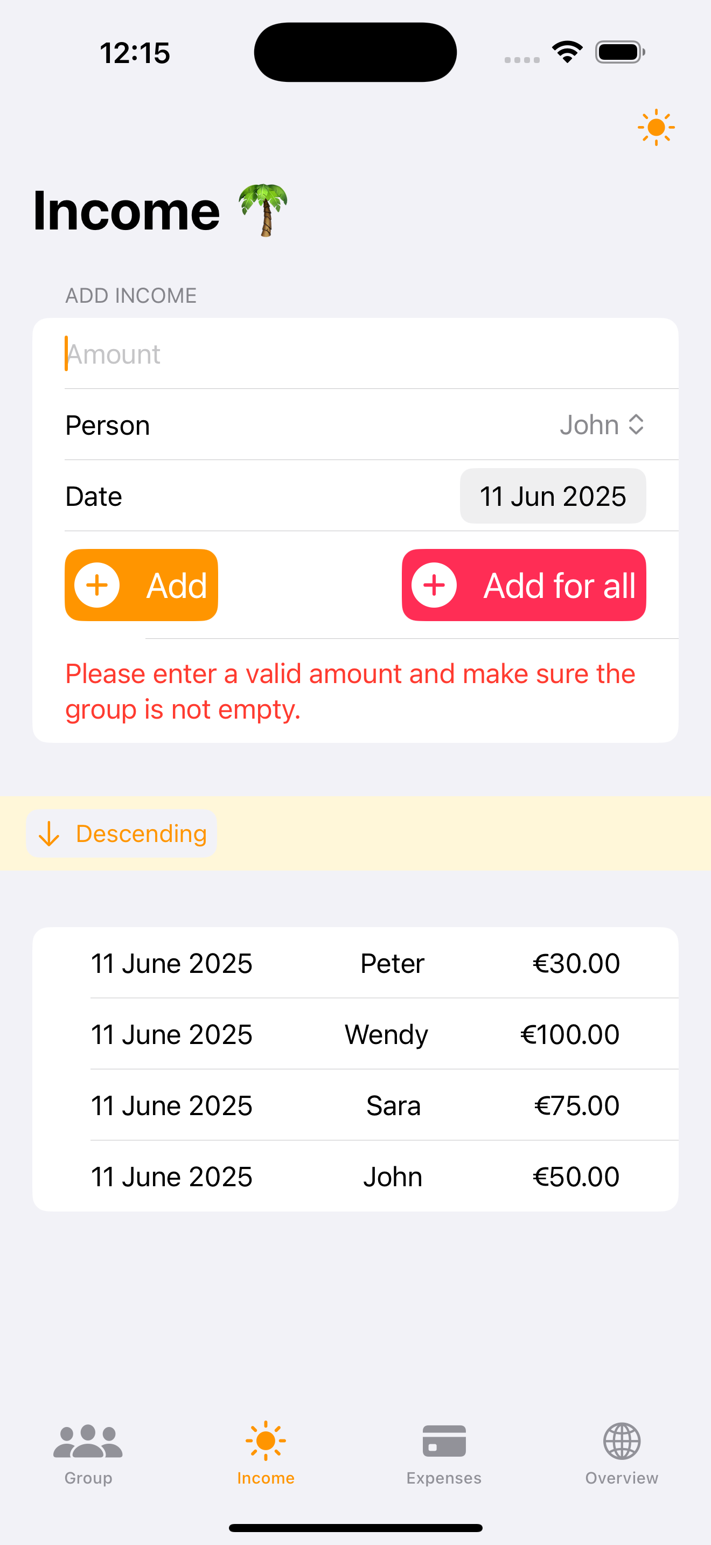Tap the orange Add button label

(x=177, y=586)
